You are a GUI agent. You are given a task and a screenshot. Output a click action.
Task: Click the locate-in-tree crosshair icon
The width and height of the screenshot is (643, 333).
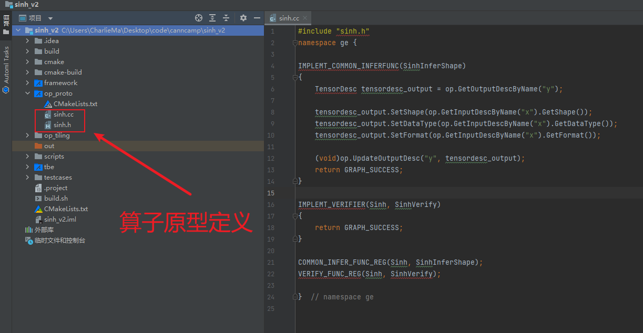coord(199,18)
